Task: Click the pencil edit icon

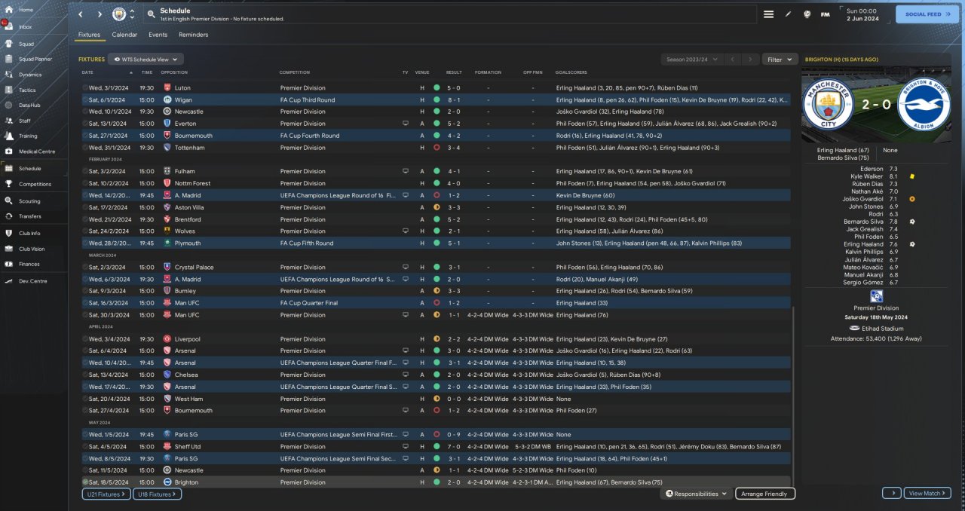Action: [789, 14]
